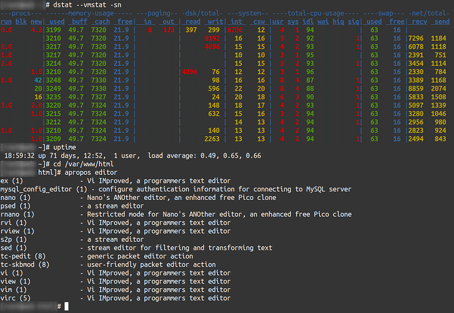Click the cd /var/www/html command
The width and height of the screenshot is (454, 313).
click(x=89, y=163)
